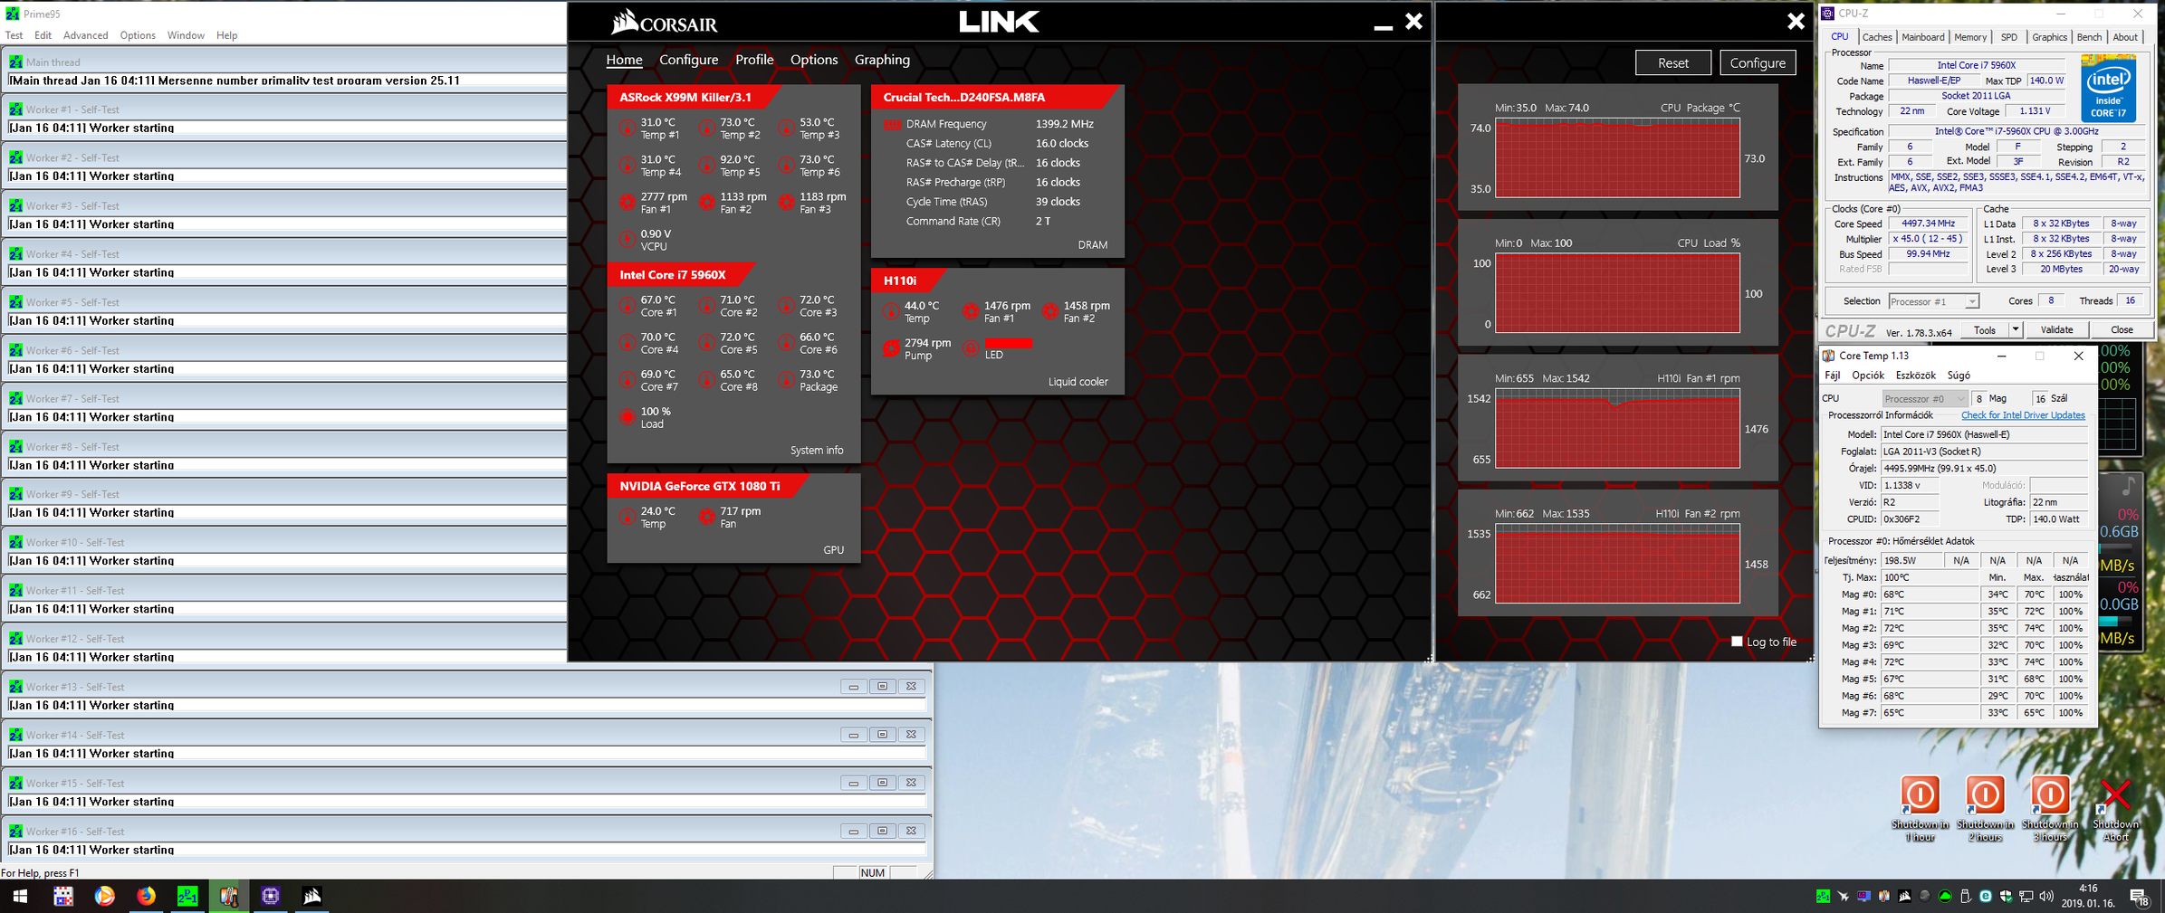Open the CPU-Z Tools dropdown arrow
The image size is (2165, 913).
(x=2015, y=329)
